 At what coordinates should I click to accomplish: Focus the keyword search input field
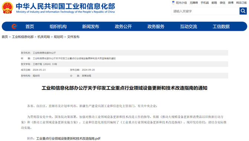(205, 11)
